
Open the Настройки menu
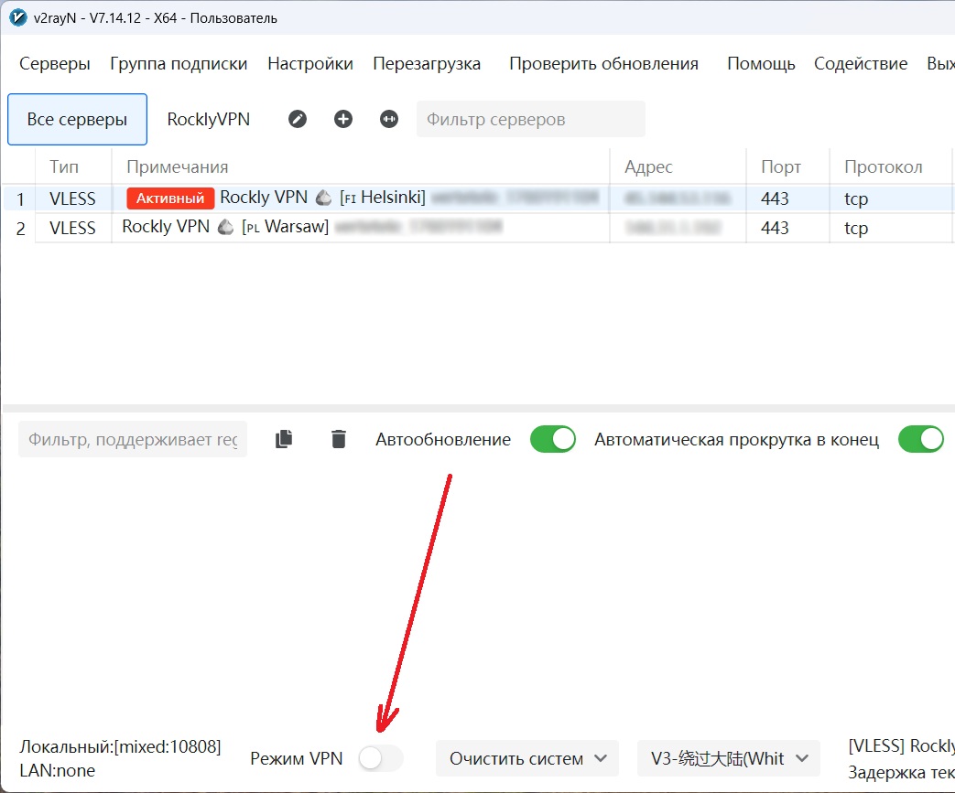click(310, 64)
